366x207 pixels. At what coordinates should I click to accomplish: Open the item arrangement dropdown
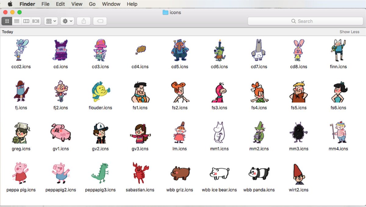click(51, 21)
